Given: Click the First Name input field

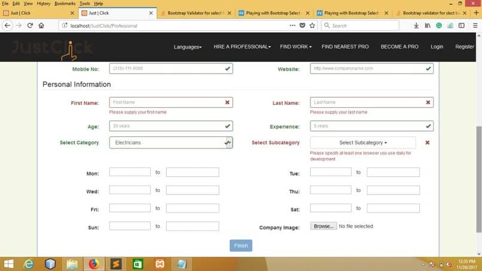Looking at the screenshot, I should click(171, 102).
